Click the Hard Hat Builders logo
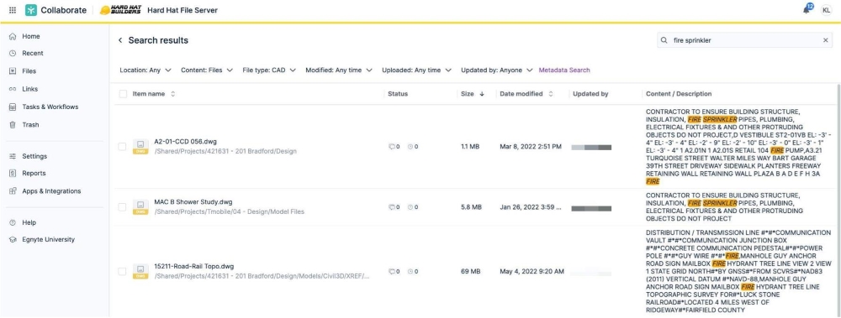841x318 pixels. pos(120,10)
